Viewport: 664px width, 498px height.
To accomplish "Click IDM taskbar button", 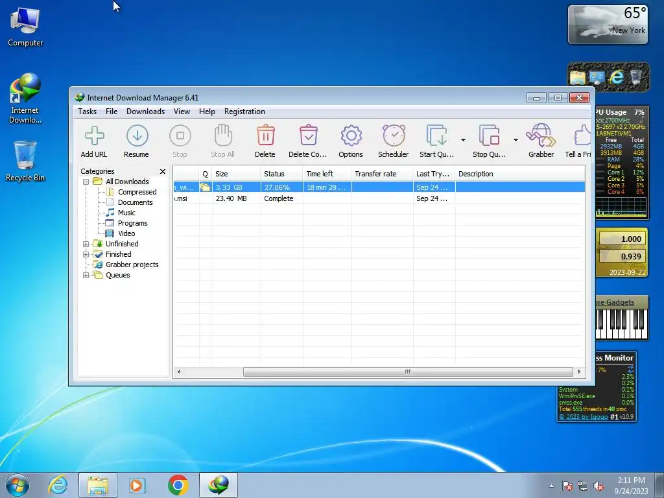I will pyautogui.click(x=218, y=485).
